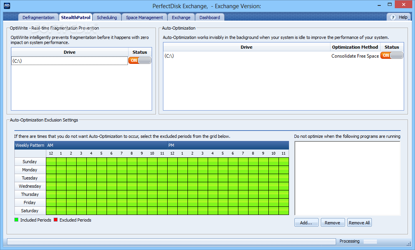Exclude Wednesday 12 PM grid cell

(x=173, y=186)
